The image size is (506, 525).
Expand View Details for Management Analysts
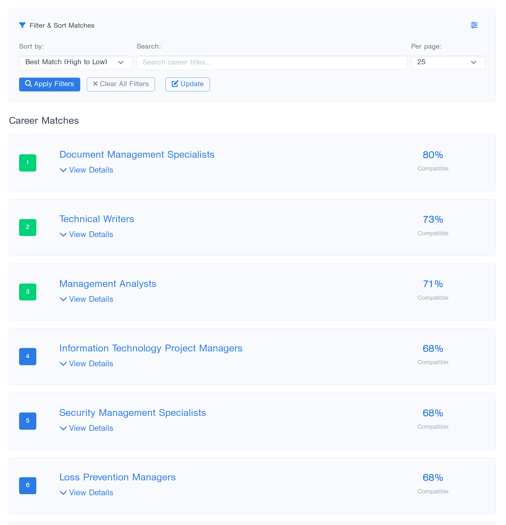point(86,299)
